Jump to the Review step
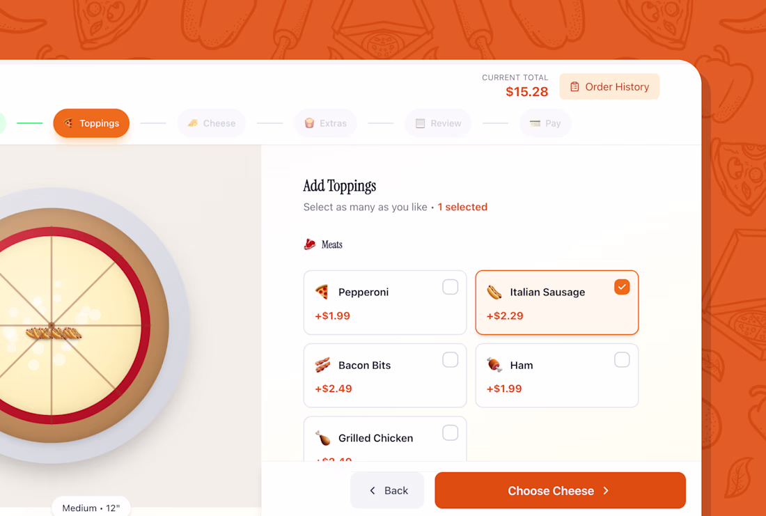This screenshot has width=766, height=516. [x=438, y=123]
